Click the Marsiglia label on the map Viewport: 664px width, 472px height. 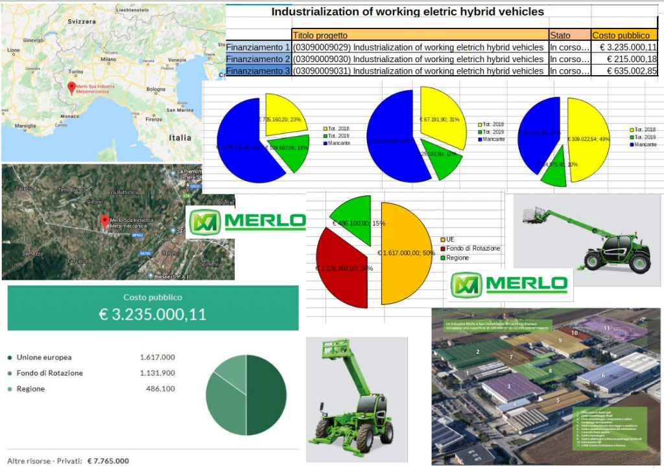(25, 126)
